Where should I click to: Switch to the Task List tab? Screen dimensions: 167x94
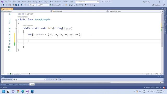(11, 85)
